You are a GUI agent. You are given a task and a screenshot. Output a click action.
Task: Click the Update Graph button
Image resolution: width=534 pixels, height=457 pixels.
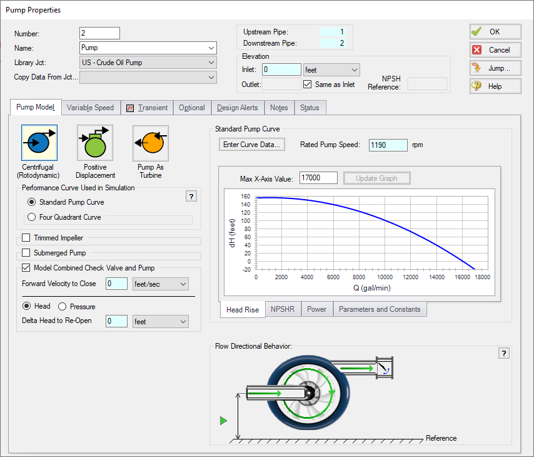(376, 178)
